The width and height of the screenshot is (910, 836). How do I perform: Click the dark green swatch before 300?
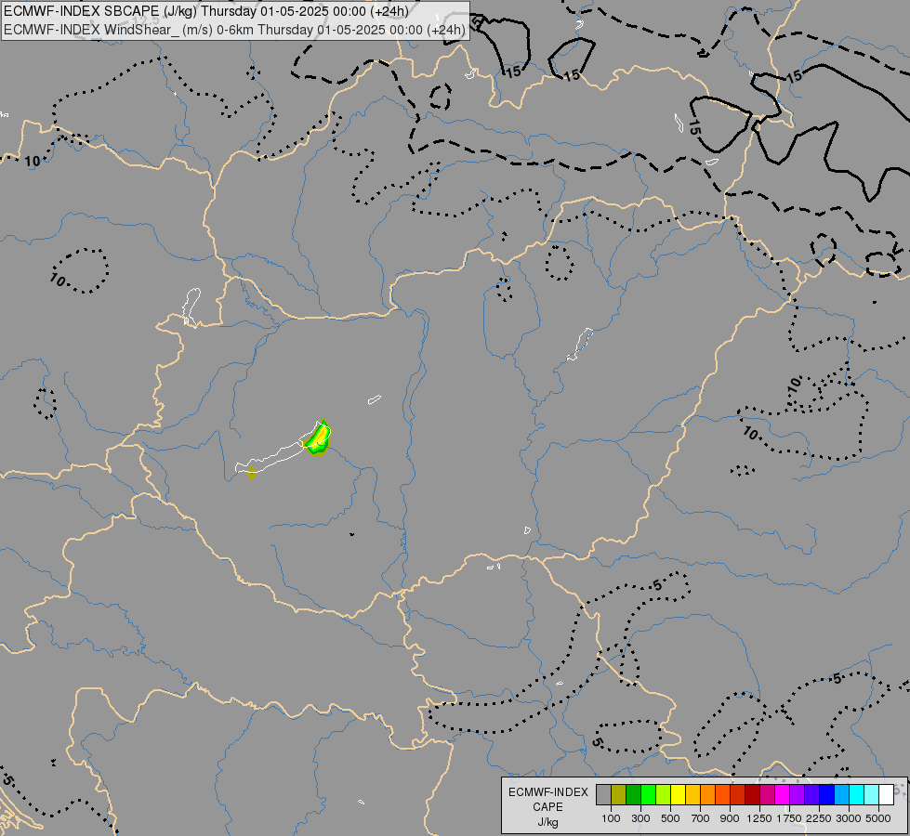[x=634, y=795]
